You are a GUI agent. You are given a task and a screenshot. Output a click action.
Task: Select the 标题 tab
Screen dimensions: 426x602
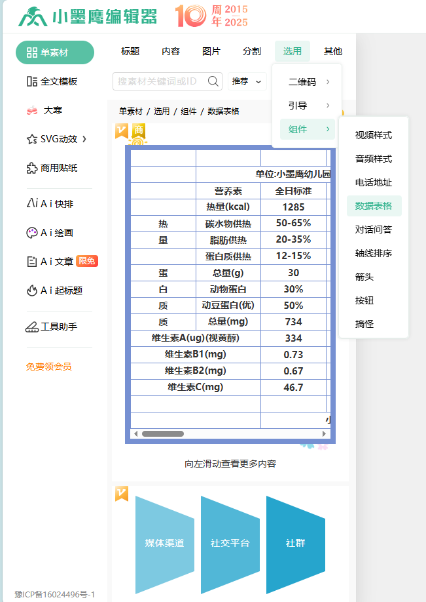tap(130, 51)
